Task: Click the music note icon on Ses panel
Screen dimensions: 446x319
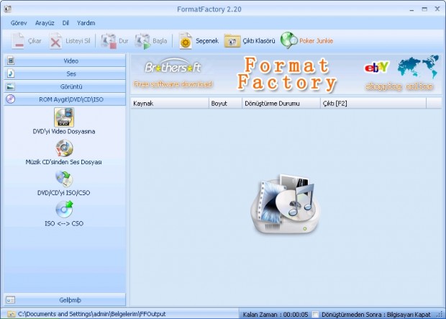Action: pos(11,73)
